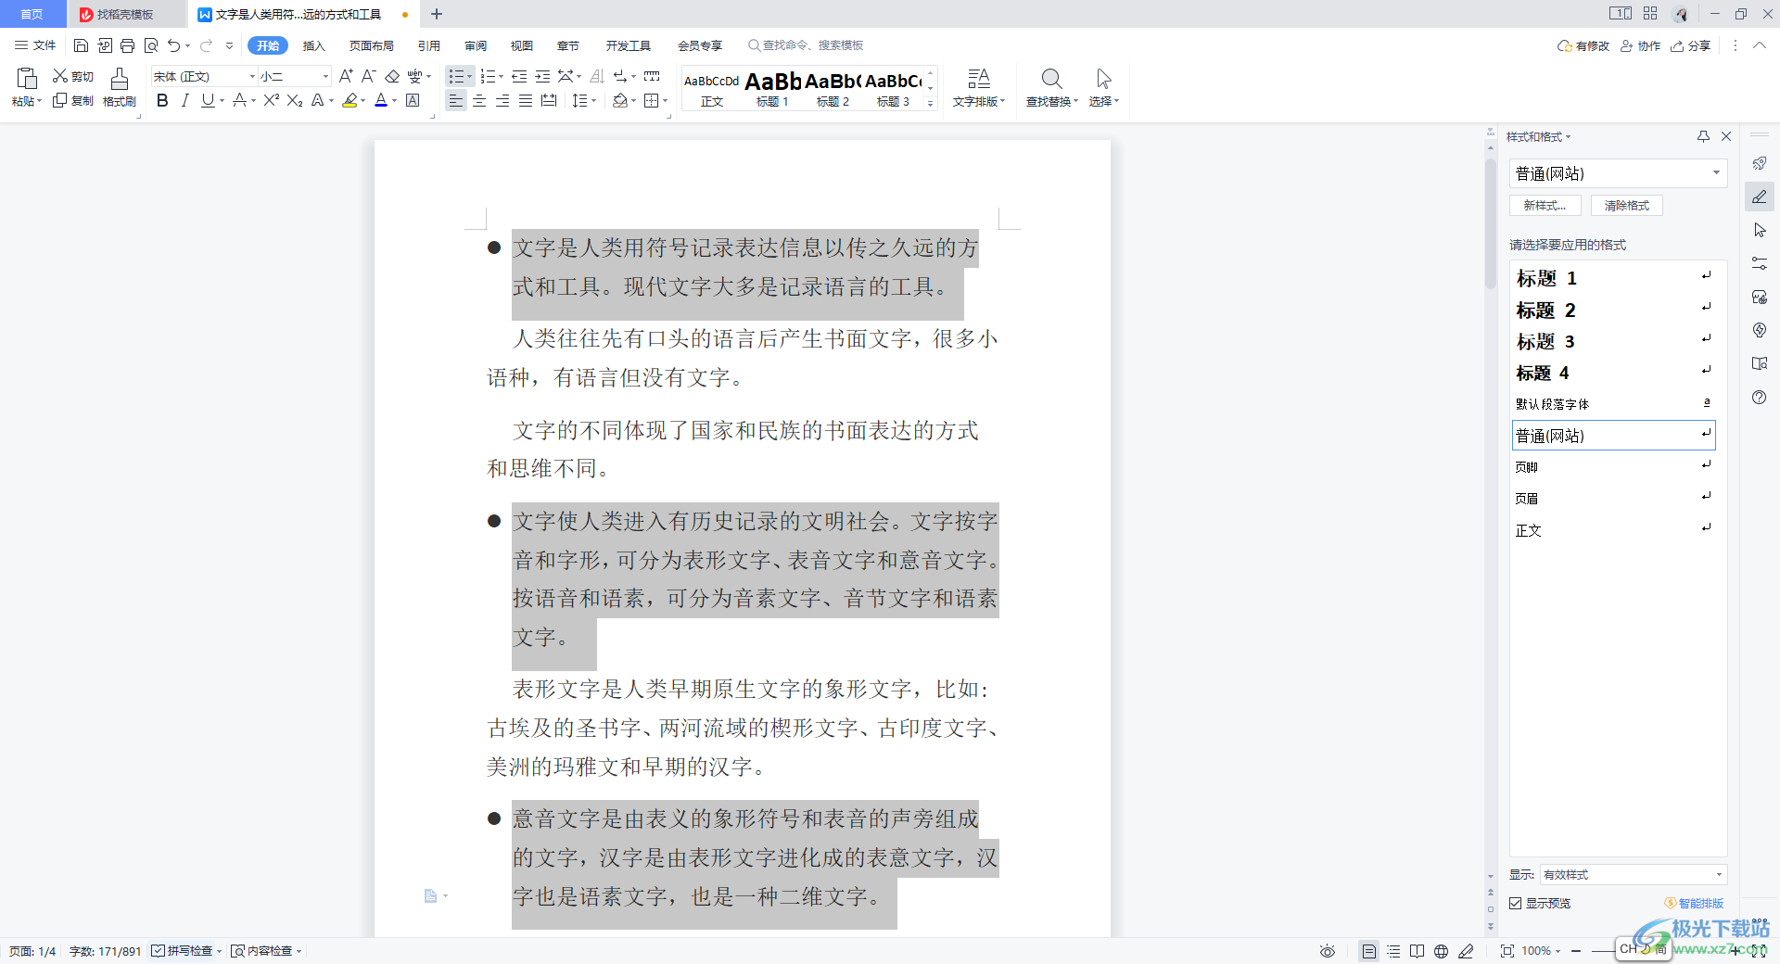Open Print Preview icon
This screenshot has height=964, width=1780.
click(x=150, y=45)
